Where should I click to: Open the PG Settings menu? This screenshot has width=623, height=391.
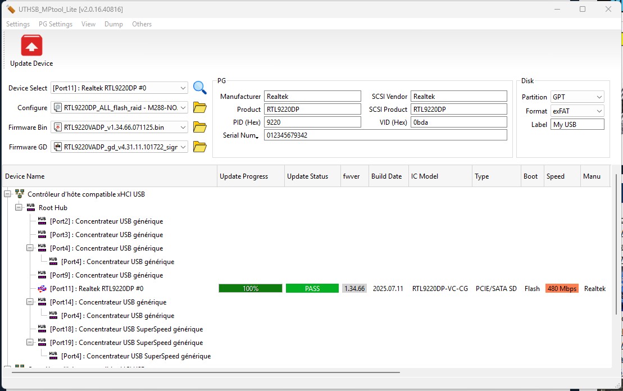point(55,24)
